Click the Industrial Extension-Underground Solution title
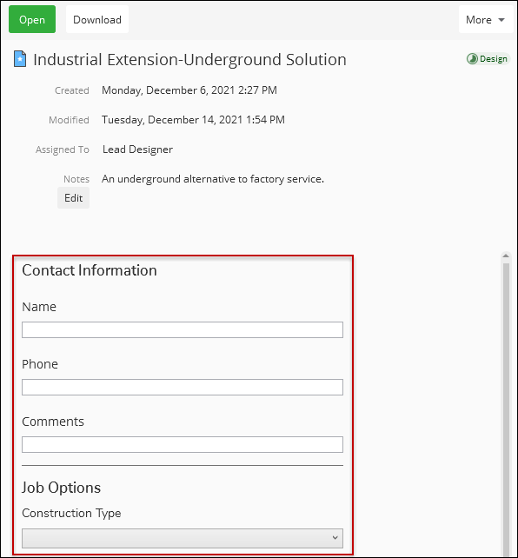Image resolution: width=518 pixels, height=558 pixels. pyautogui.click(x=189, y=60)
